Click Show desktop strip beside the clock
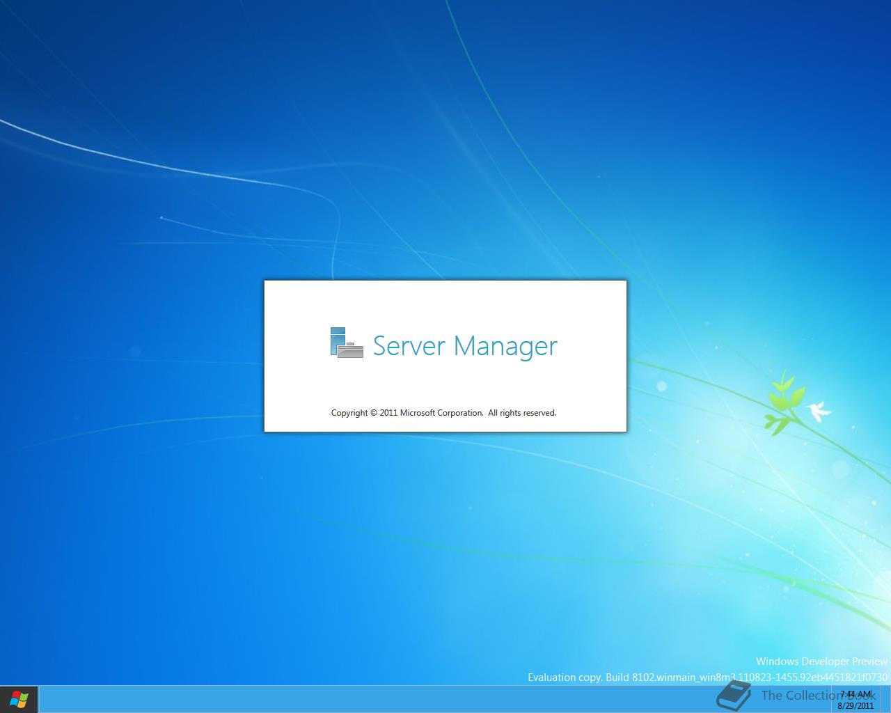891x713 pixels. click(885, 699)
